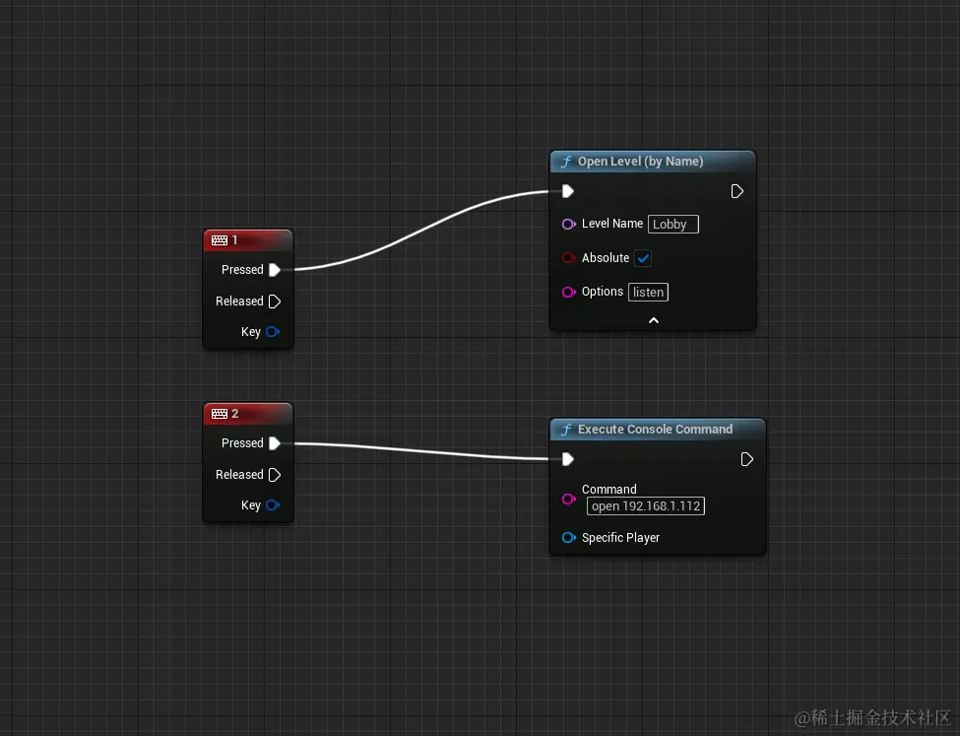The image size is (960, 736).
Task: Click the Level Name label
Action: click(612, 224)
